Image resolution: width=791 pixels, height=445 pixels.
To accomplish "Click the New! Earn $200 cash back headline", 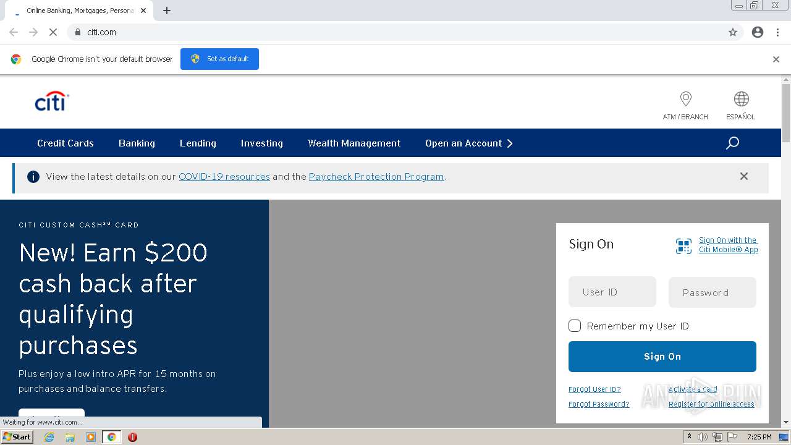I will click(x=114, y=299).
